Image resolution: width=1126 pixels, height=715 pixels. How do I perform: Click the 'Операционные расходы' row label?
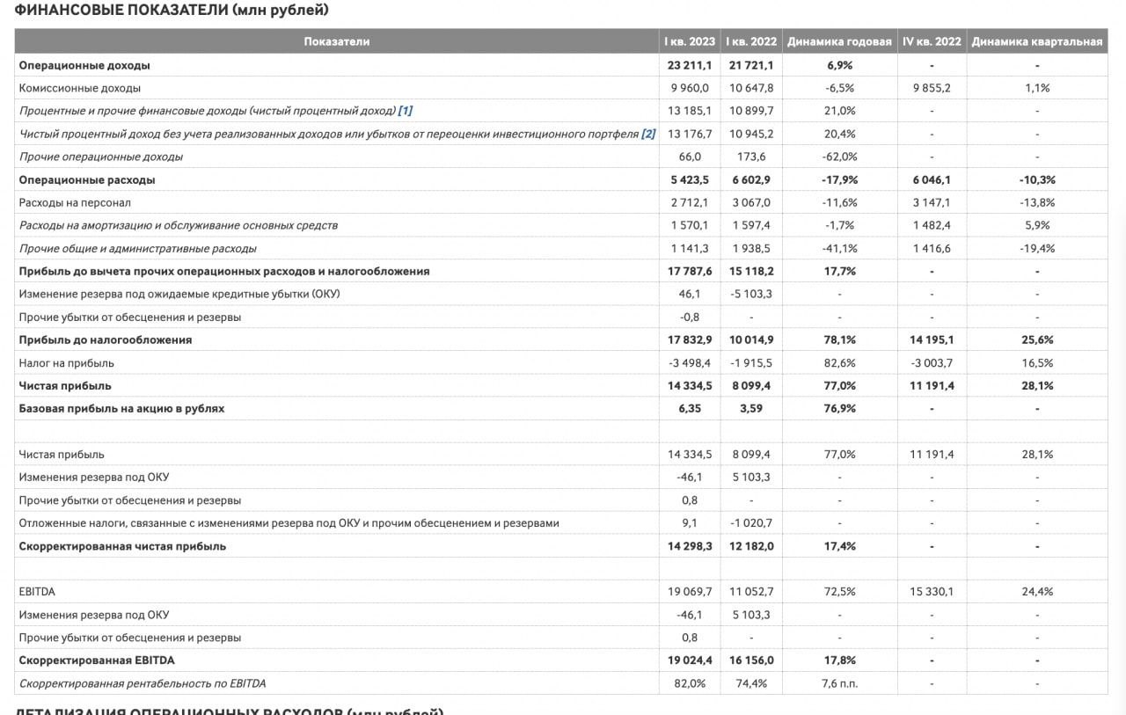[87, 179]
